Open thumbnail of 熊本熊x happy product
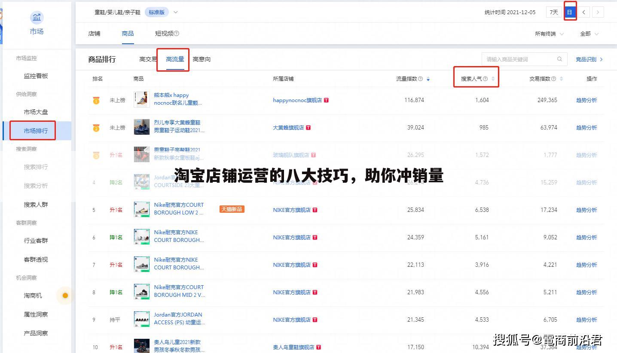The height and width of the screenshot is (353, 617). tap(142, 100)
